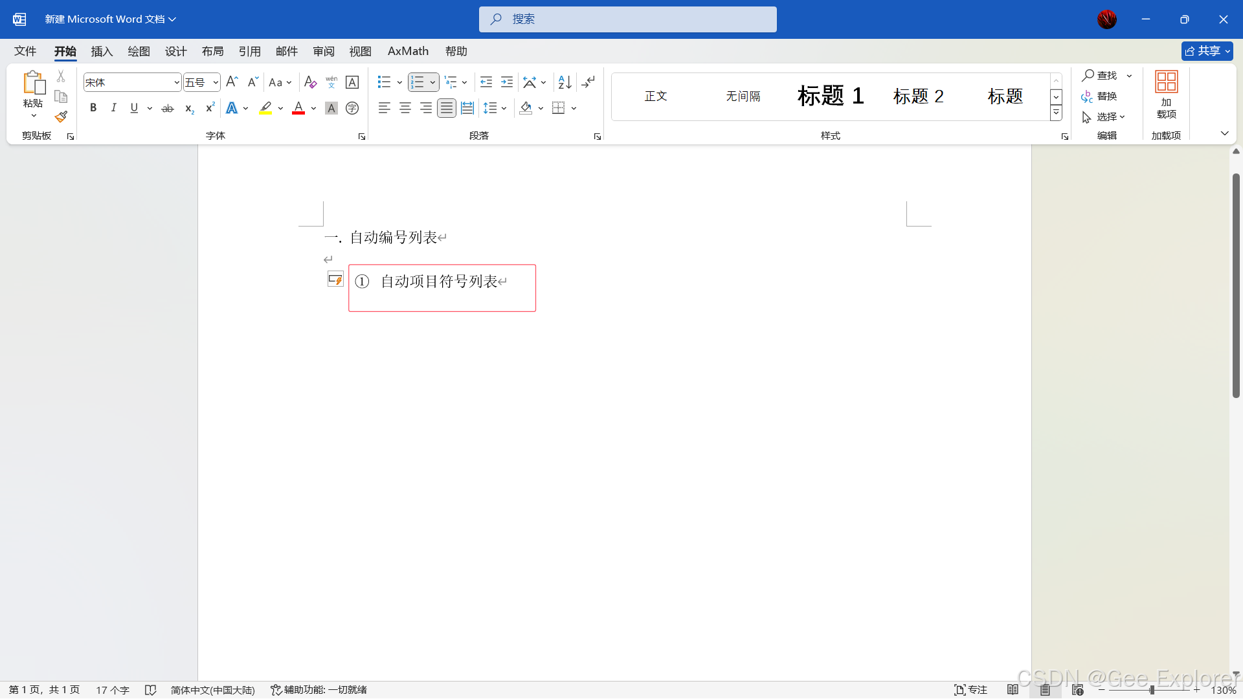Click the AutoCorrect options icon beside list
The image size is (1243, 699).
335,280
